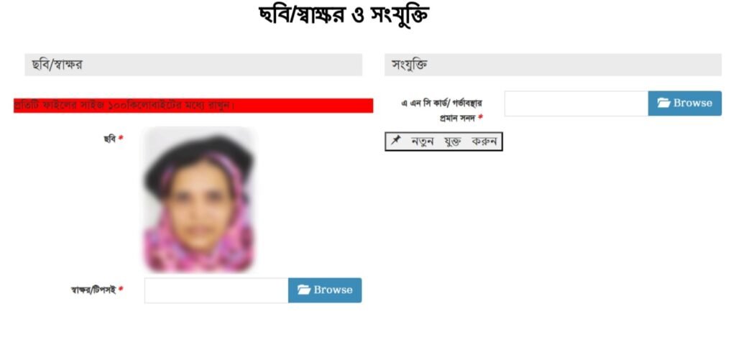Click folder icon in এ এন সি কার্ড Browse button
The image size is (736, 342).
coord(663,103)
